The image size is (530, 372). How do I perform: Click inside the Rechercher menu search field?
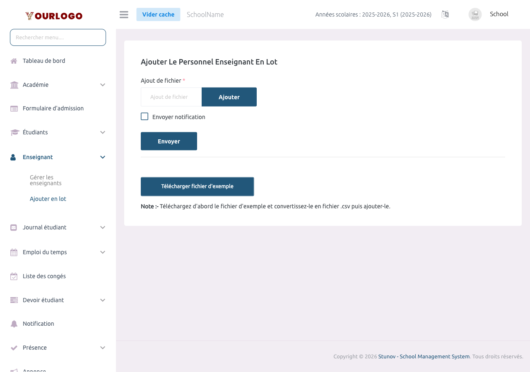[x=58, y=37]
